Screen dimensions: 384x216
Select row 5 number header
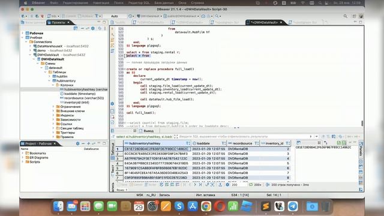tap(119, 168)
